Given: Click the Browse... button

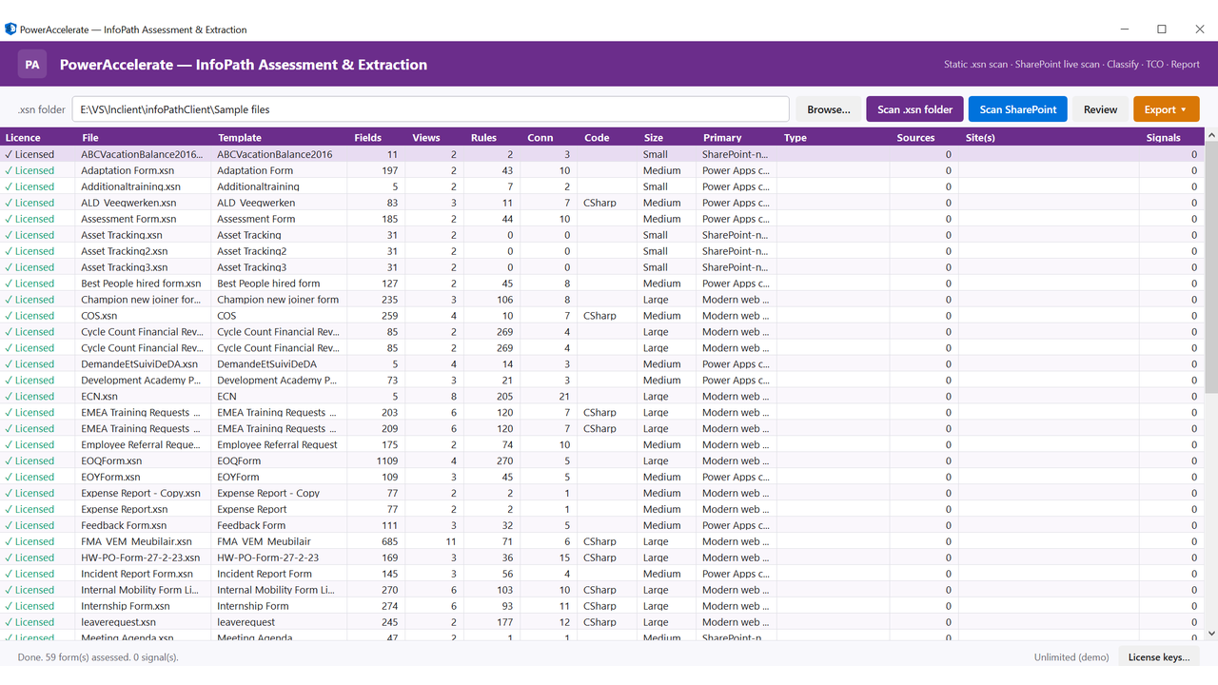Looking at the screenshot, I should 829,109.
